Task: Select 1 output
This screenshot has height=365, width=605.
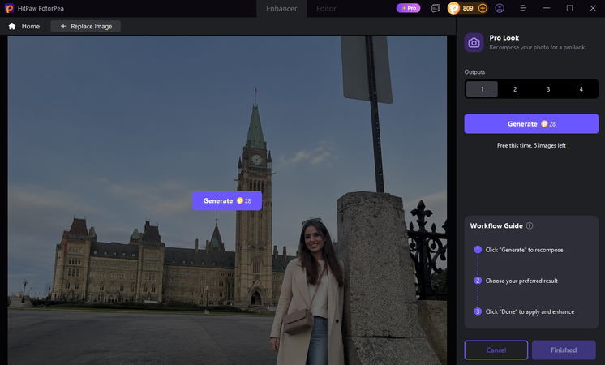Action: coord(482,89)
